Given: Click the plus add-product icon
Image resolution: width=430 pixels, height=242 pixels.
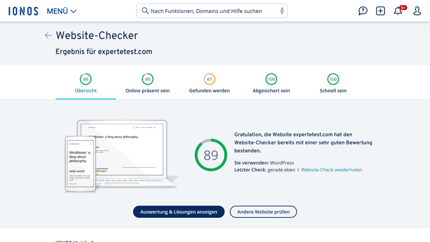Looking at the screenshot, I should pos(381,11).
